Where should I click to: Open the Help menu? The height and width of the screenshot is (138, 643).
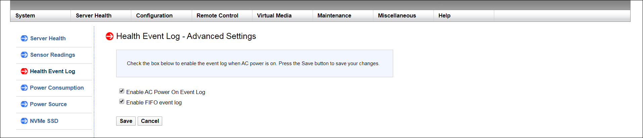(444, 15)
